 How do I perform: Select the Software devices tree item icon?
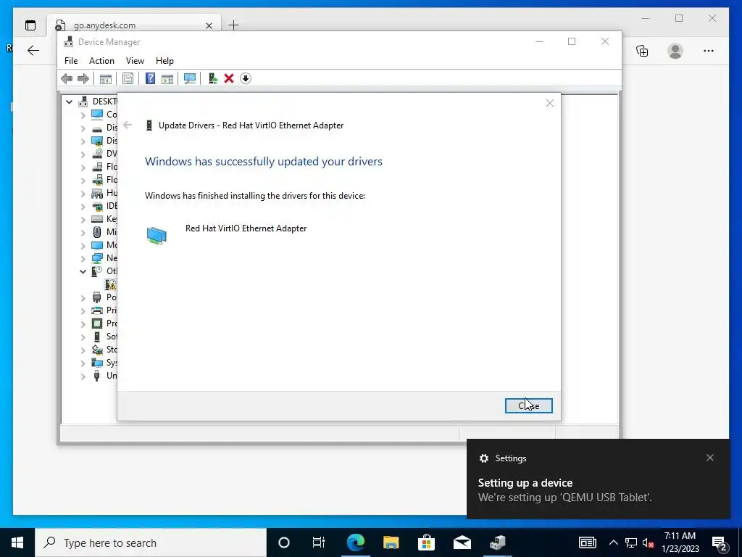(97, 337)
